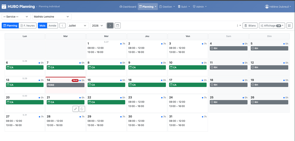Go to the previous month arrow
The width and height of the screenshot is (295, 141).
63,26
